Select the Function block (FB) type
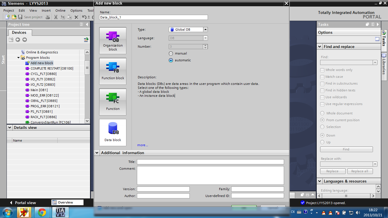388x218 pixels. [113, 71]
